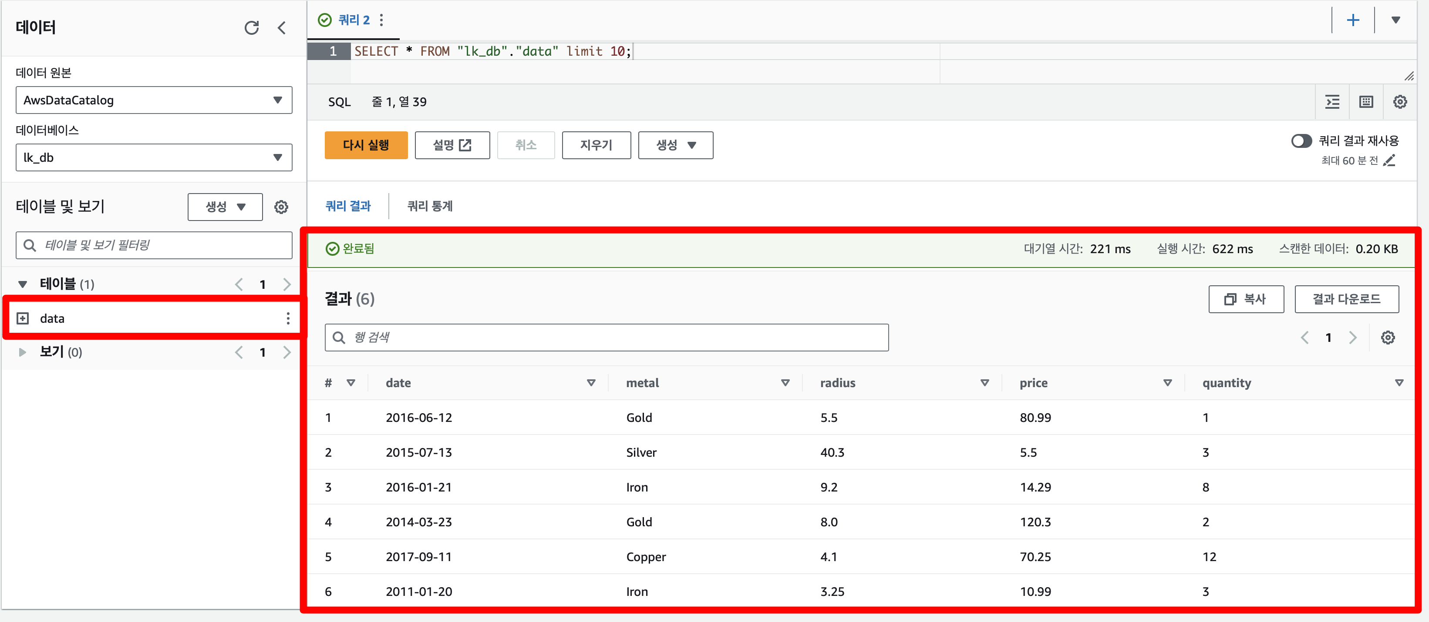Click the row search field
This screenshot has height=622, width=1429.
[607, 338]
